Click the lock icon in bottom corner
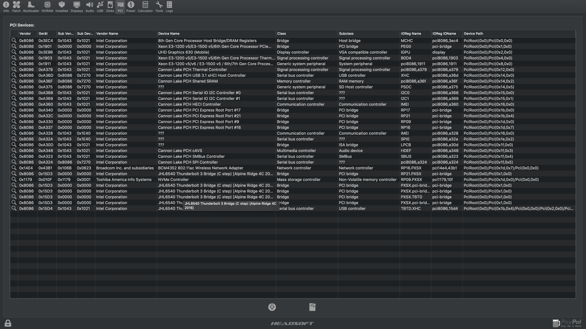This screenshot has width=586, height=329. (x=8, y=323)
